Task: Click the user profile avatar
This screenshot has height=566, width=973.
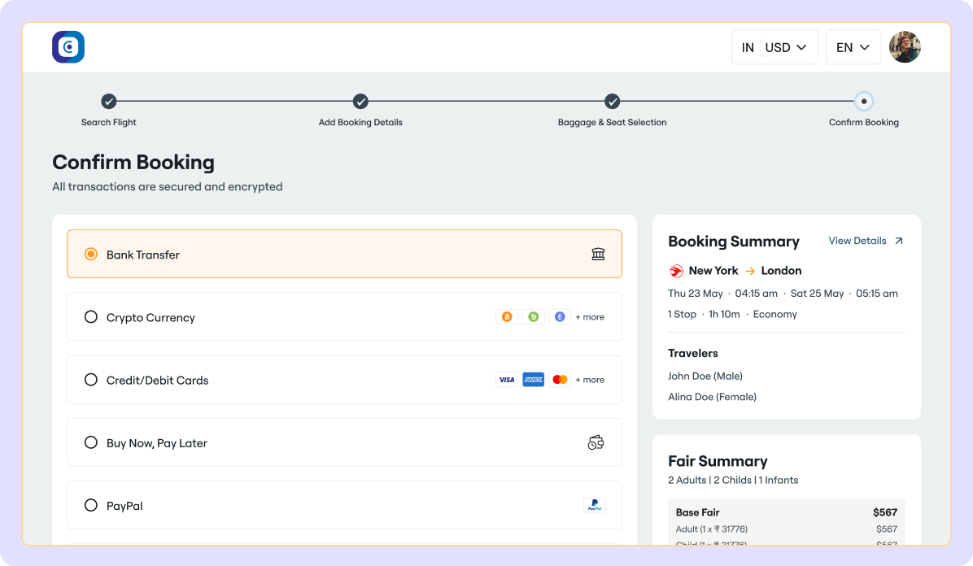Action: pos(905,46)
